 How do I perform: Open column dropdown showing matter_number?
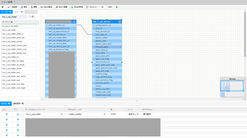point(87,114)
